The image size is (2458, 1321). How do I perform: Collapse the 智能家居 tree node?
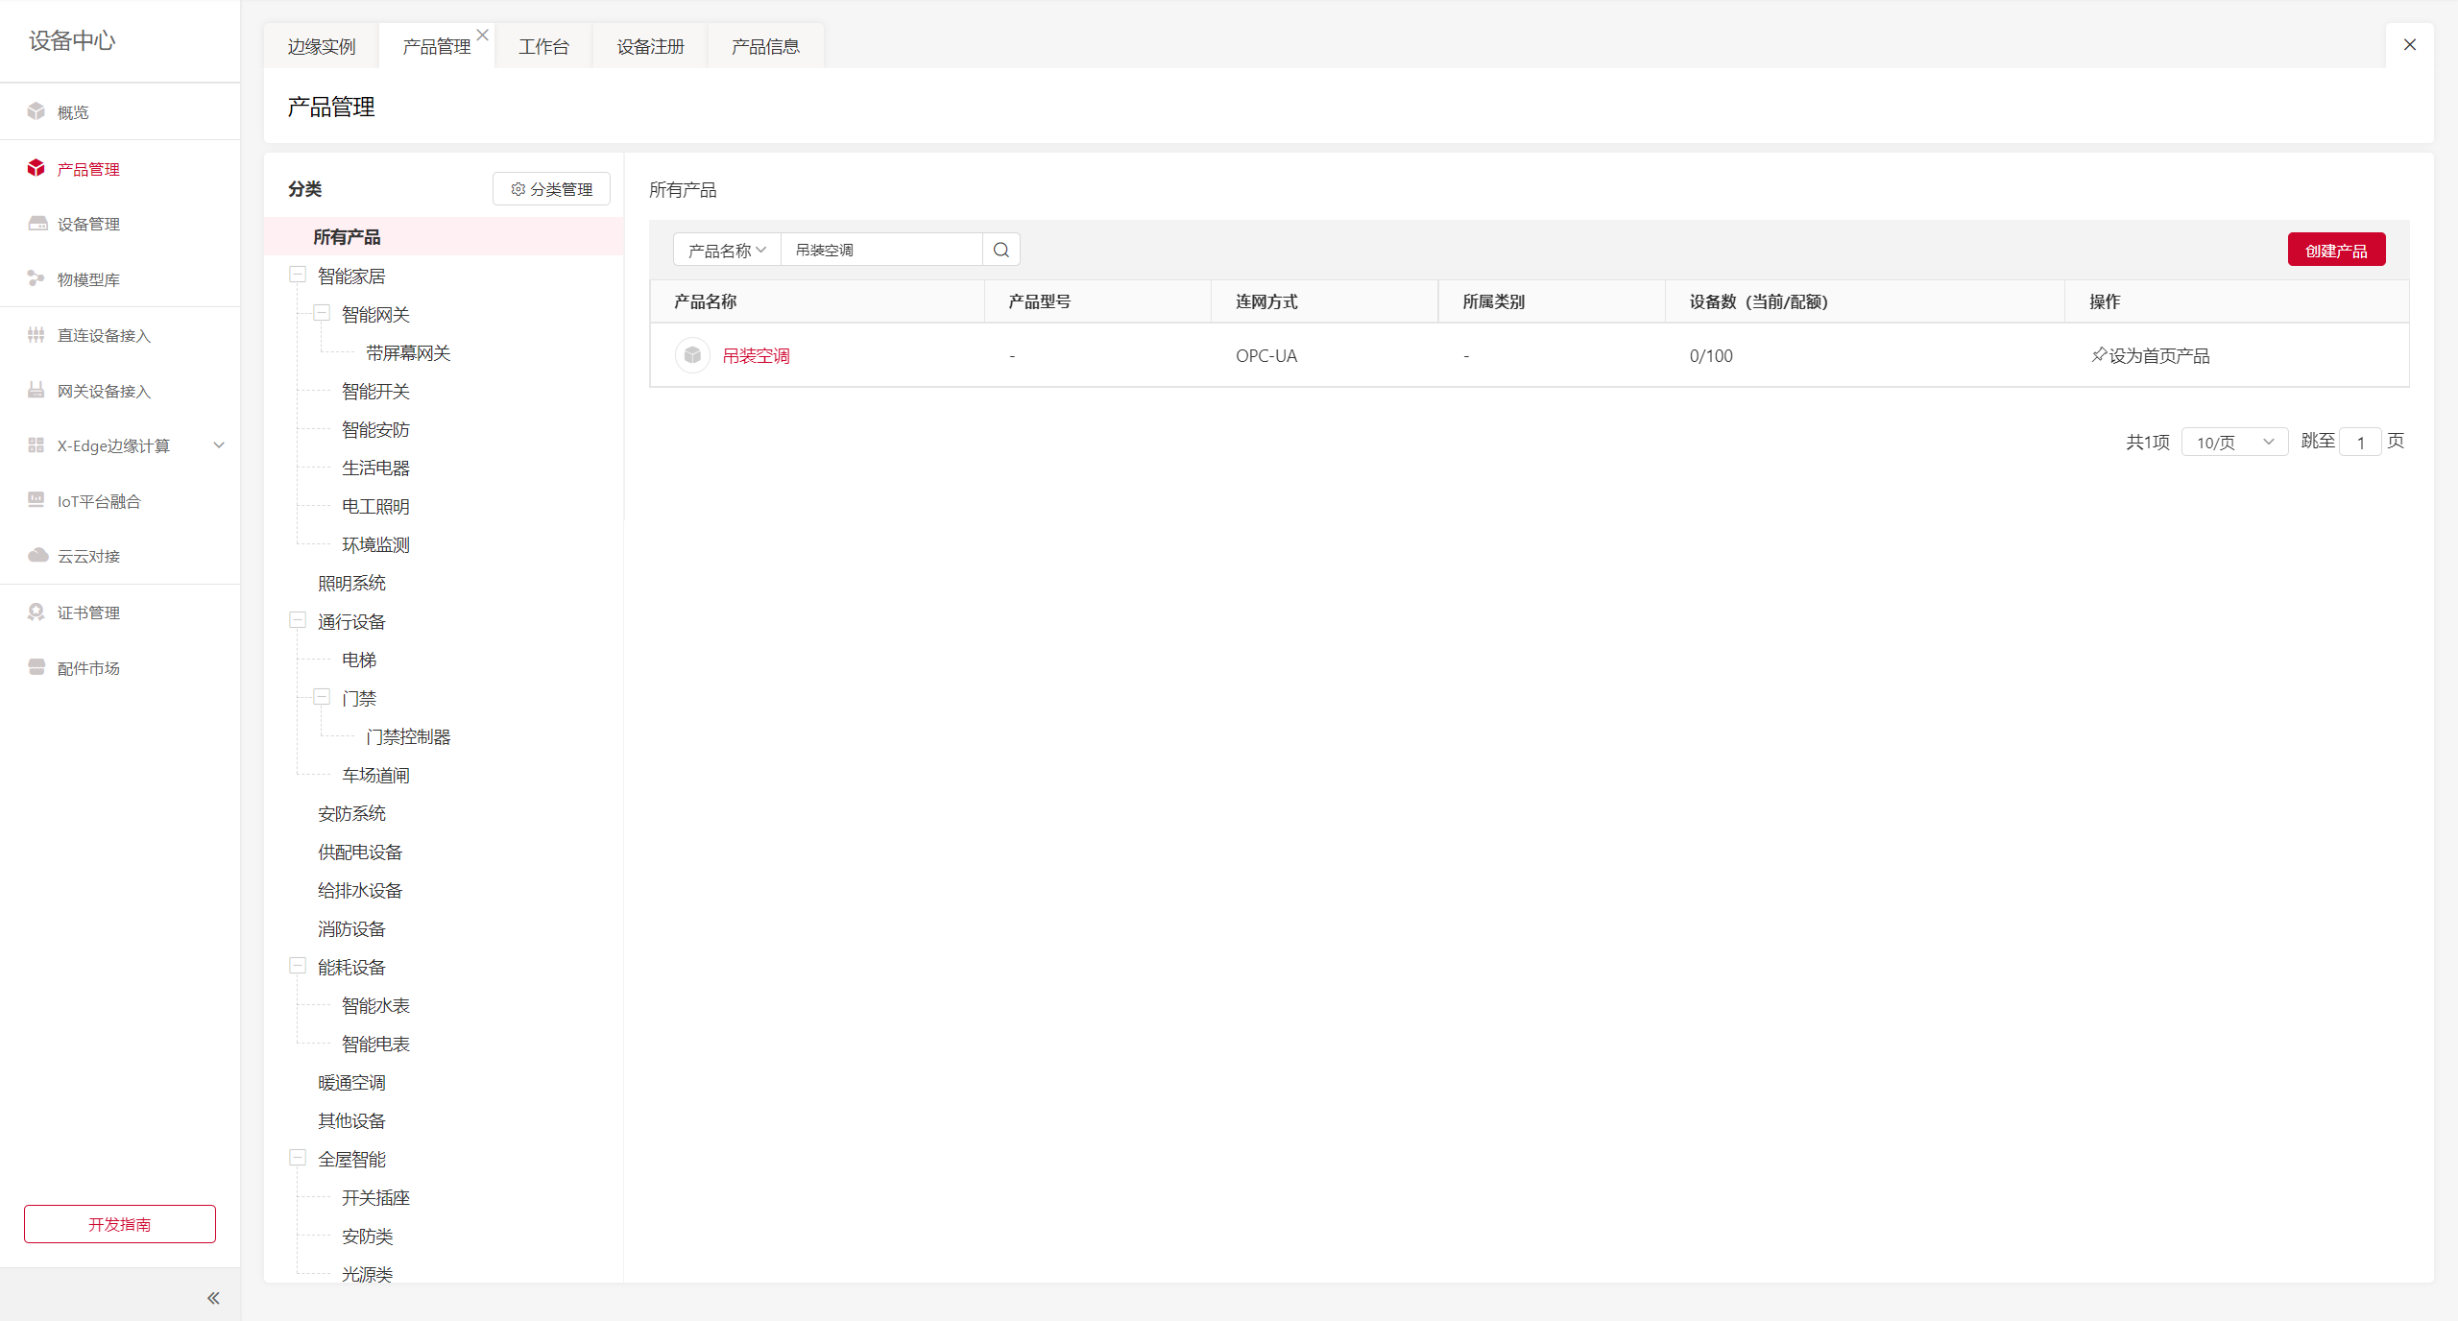(x=298, y=275)
